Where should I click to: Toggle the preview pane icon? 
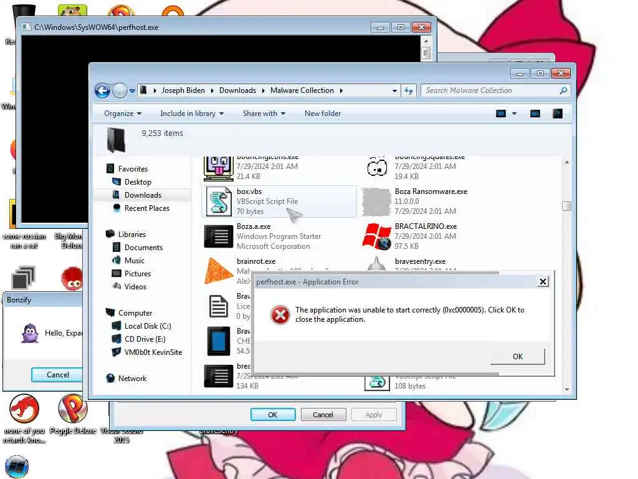point(535,114)
